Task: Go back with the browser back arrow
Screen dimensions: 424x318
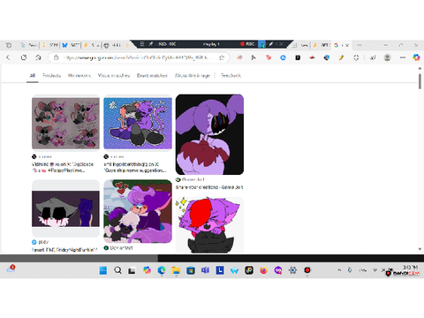Action: [x=8, y=57]
